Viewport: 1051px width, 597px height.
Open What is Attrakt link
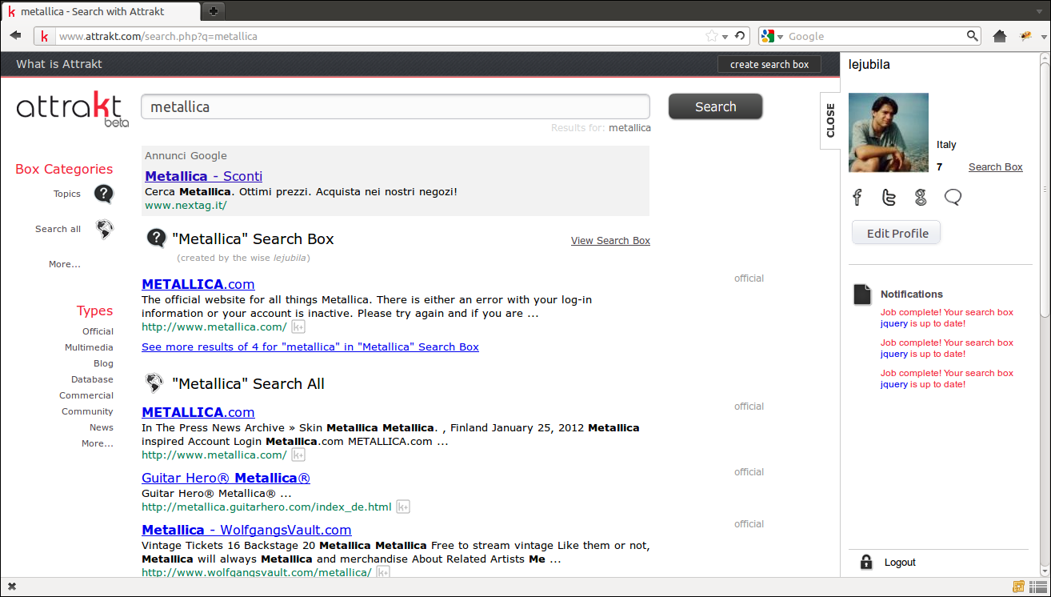point(59,64)
